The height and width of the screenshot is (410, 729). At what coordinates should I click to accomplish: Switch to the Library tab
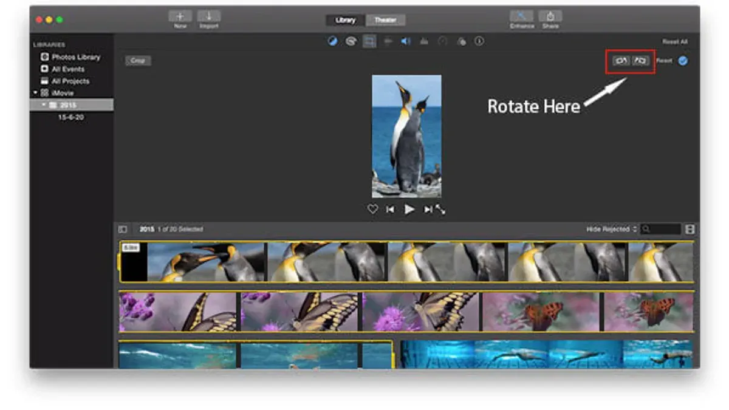click(345, 20)
